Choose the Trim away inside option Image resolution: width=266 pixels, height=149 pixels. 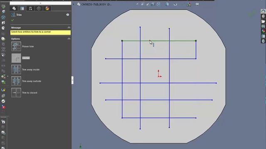click(16, 70)
